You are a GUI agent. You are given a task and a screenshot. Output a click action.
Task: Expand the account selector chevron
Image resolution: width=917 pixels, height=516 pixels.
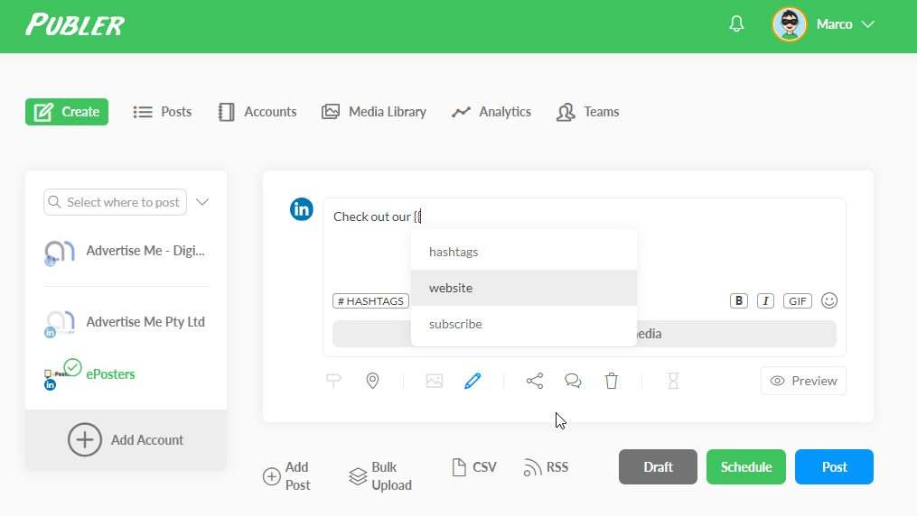pyautogui.click(x=202, y=202)
